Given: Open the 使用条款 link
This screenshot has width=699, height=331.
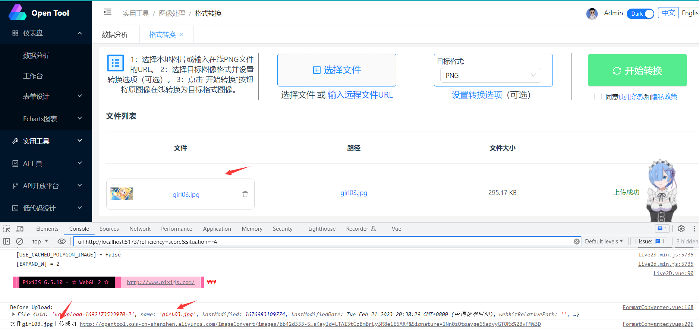Looking at the screenshot, I should [632, 97].
